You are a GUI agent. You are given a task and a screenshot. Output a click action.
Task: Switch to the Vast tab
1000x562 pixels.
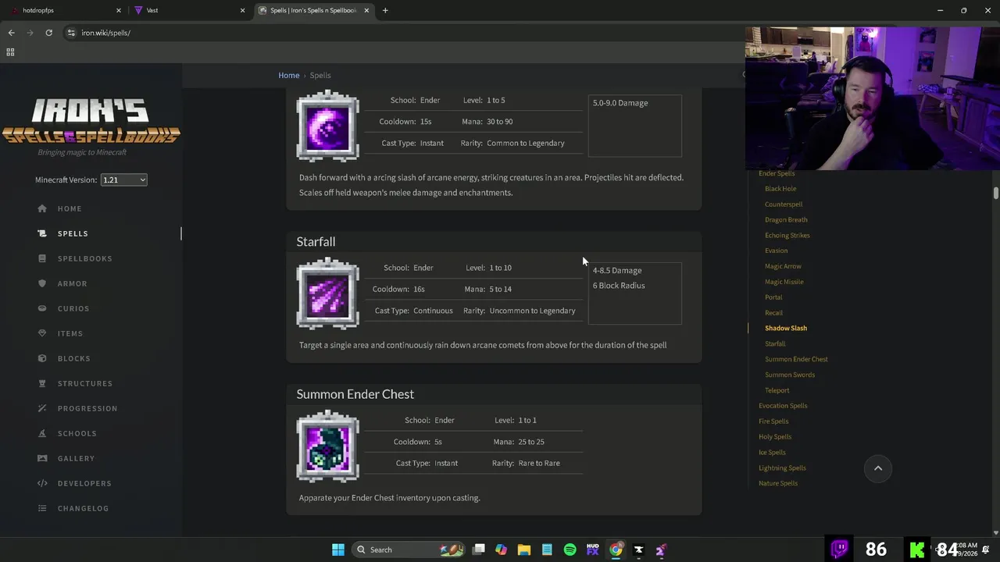tap(189, 10)
